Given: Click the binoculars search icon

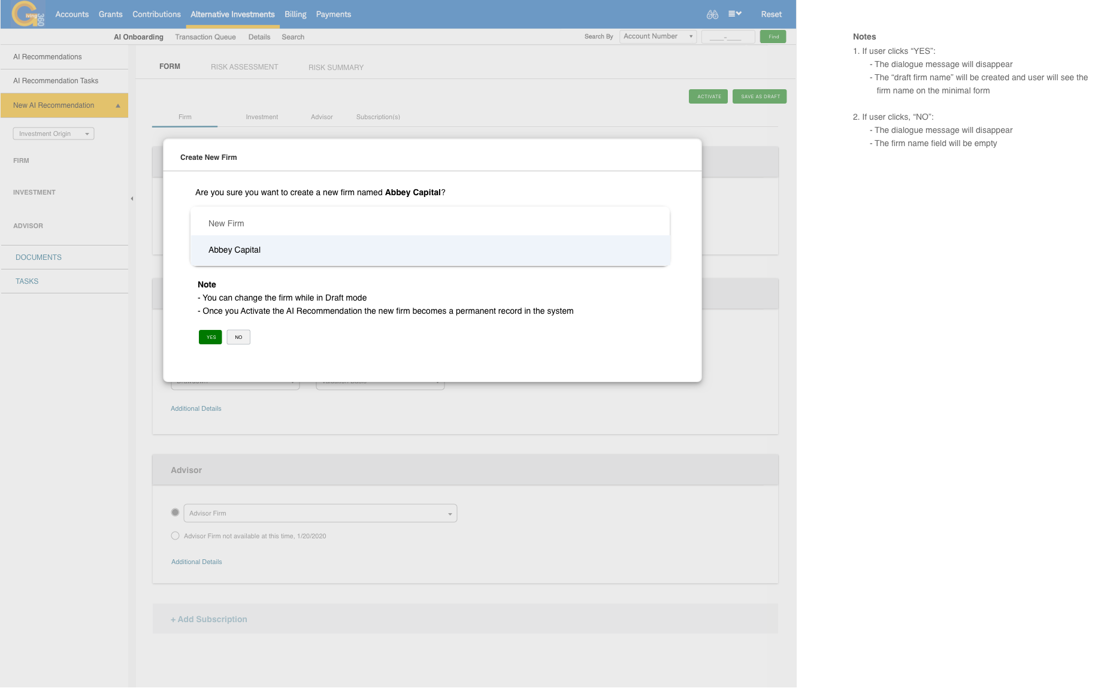Looking at the screenshot, I should pyautogui.click(x=712, y=14).
